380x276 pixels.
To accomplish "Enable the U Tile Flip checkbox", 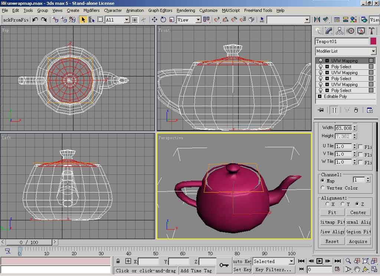I will click(361, 147).
